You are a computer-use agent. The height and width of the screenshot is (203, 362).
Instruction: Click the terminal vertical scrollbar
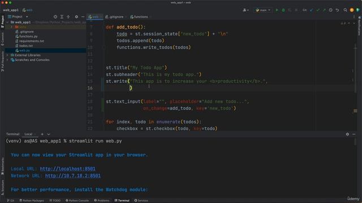(355, 142)
